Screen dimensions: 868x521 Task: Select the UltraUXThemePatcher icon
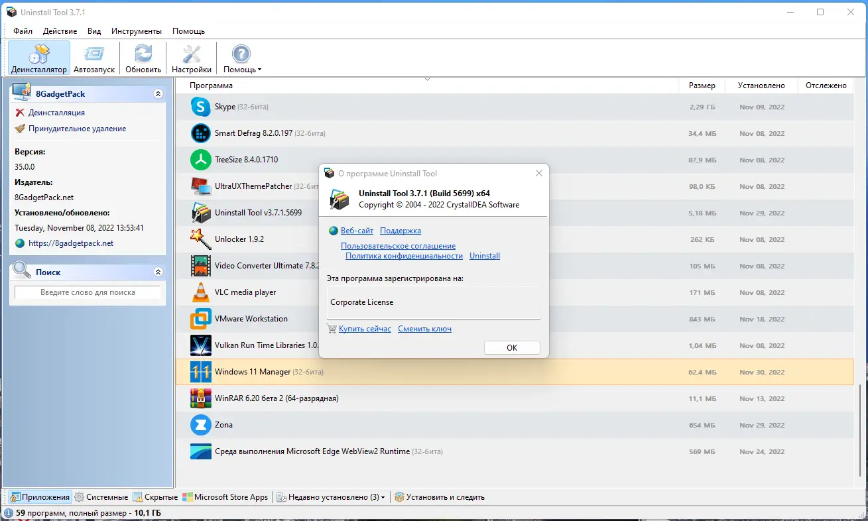pyautogui.click(x=200, y=186)
